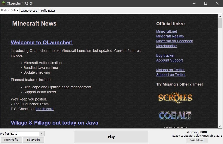The image size is (223, 144).
Task: Switch to the Launcher Log tab
Action: pos(29,11)
